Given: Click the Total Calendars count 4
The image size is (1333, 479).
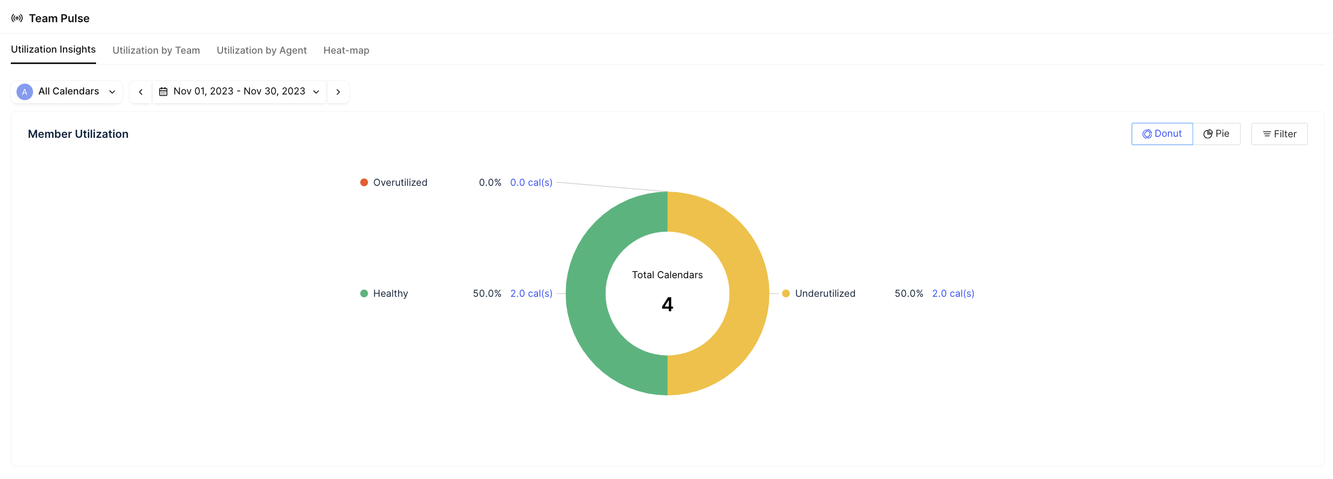Looking at the screenshot, I should tap(667, 304).
